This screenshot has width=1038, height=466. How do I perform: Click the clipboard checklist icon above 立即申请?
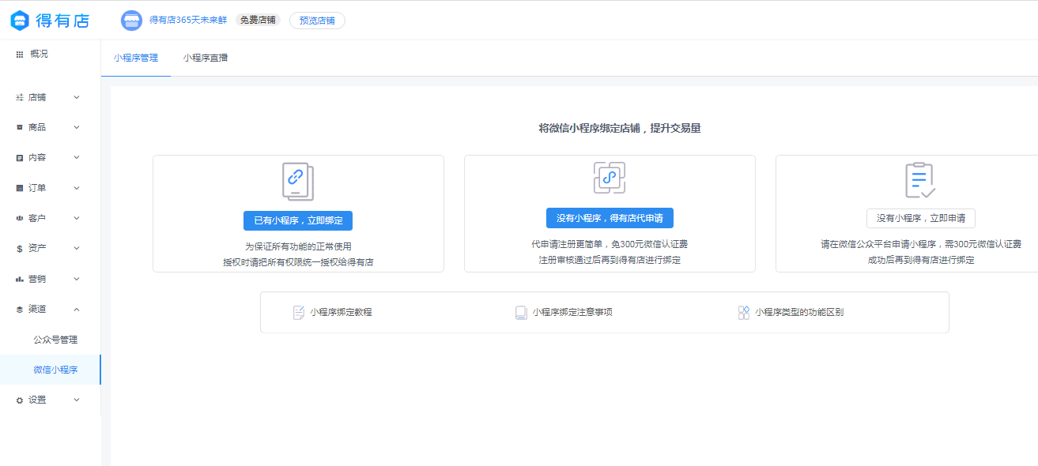point(920,180)
